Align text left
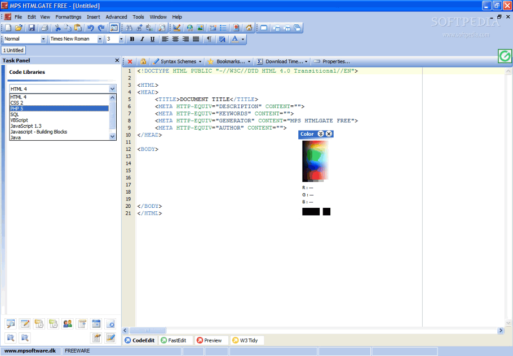The height and width of the screenshot is (356, 513). click(x=165, y=39)
